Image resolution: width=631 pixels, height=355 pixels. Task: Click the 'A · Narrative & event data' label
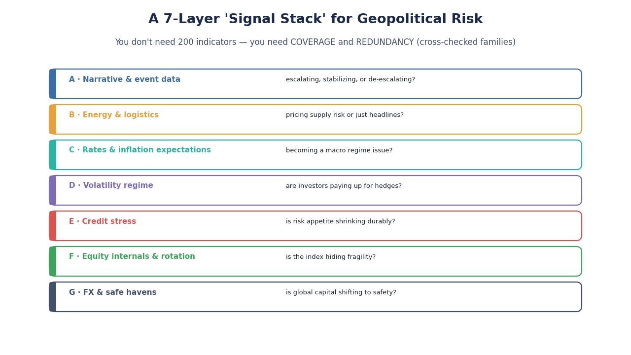(125, 79)
